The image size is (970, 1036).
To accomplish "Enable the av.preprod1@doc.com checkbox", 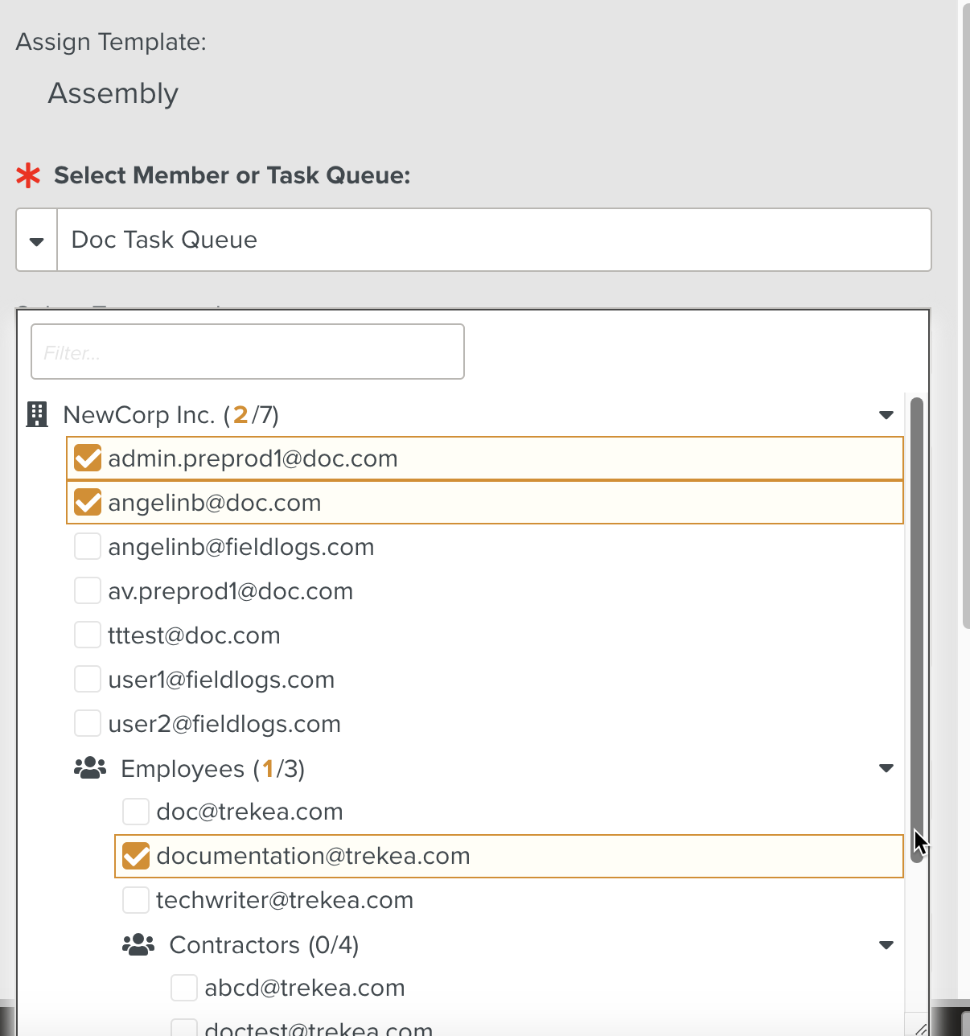I will click(88, 591).
